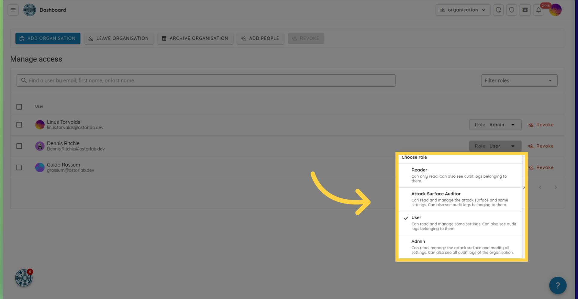The image size is (578, 299).
Task: Open Linus Torvalds' Role: Admin dropdown
Action: click(x=495, y=125)
